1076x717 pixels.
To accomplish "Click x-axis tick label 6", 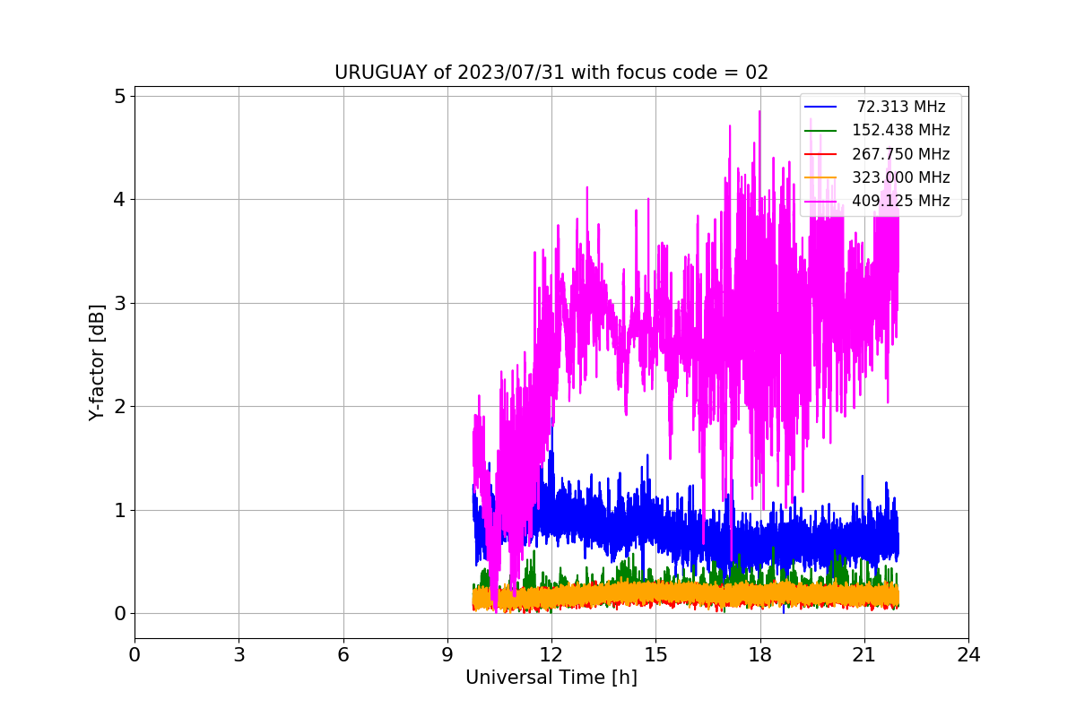I will click(x=343, y=655).
